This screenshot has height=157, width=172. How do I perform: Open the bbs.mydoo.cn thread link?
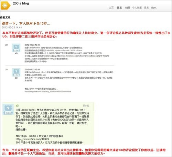point(64,51)
